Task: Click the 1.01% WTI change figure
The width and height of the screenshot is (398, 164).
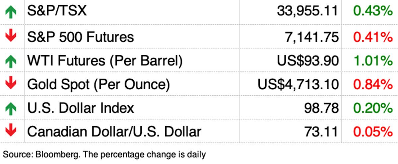Action: 373,61
